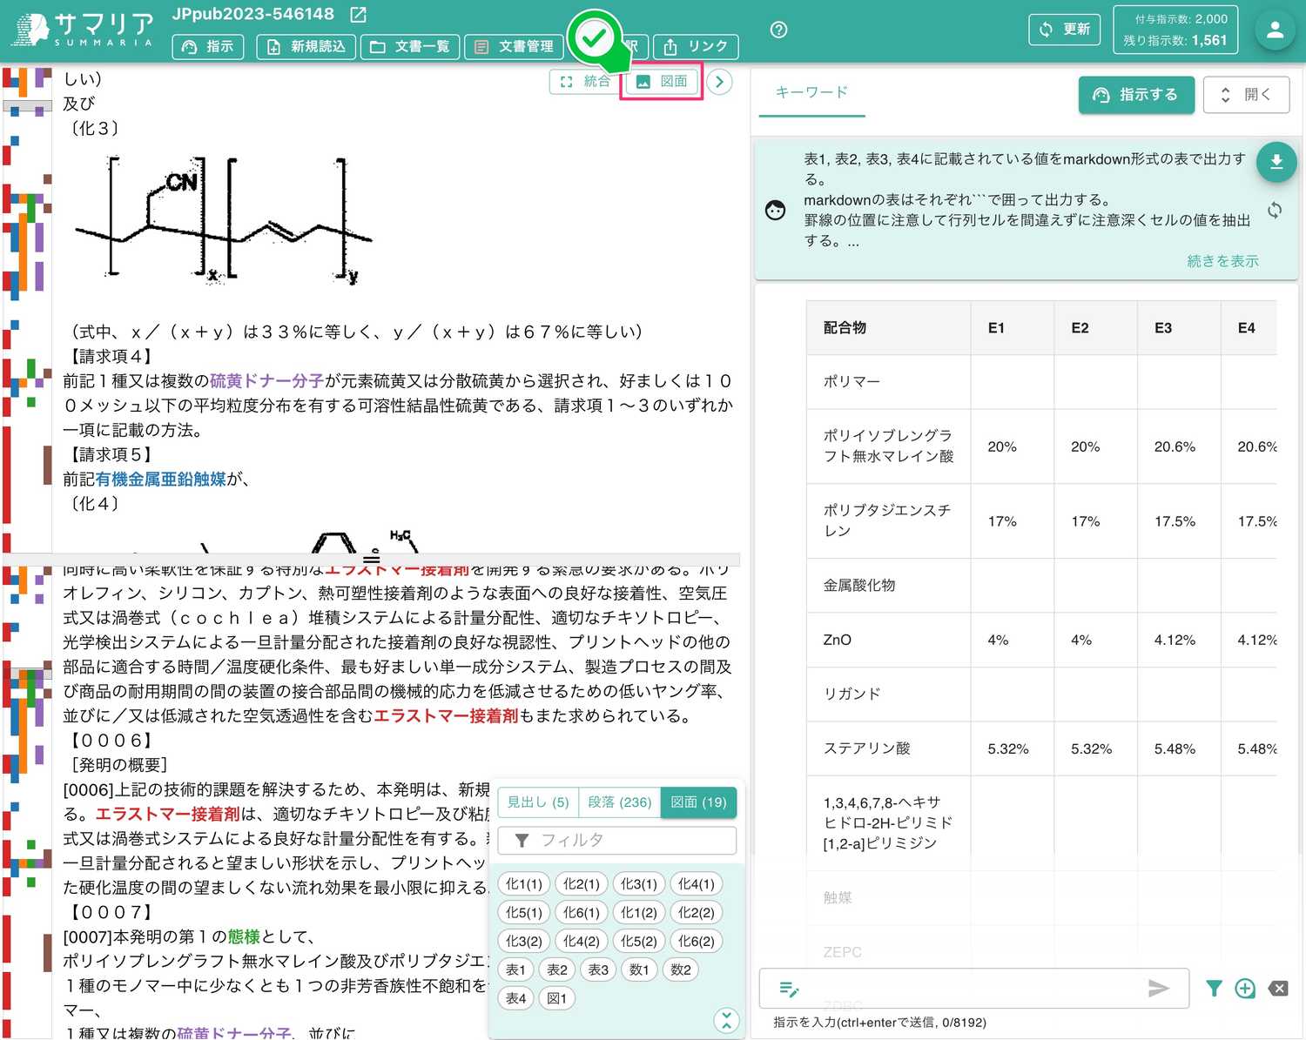Select the キーワード tab
1306x1040 pixels.
pos(811,92)
